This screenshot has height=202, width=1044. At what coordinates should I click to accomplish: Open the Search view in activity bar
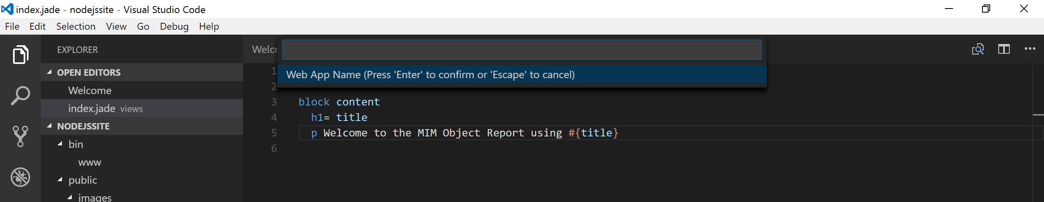tap(20, 96)
